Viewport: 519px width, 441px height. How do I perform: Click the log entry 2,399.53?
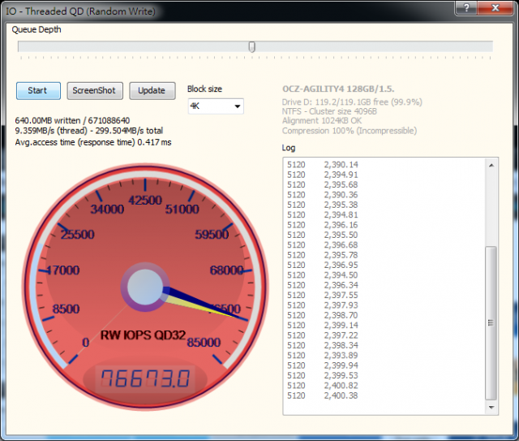[341, 375]
